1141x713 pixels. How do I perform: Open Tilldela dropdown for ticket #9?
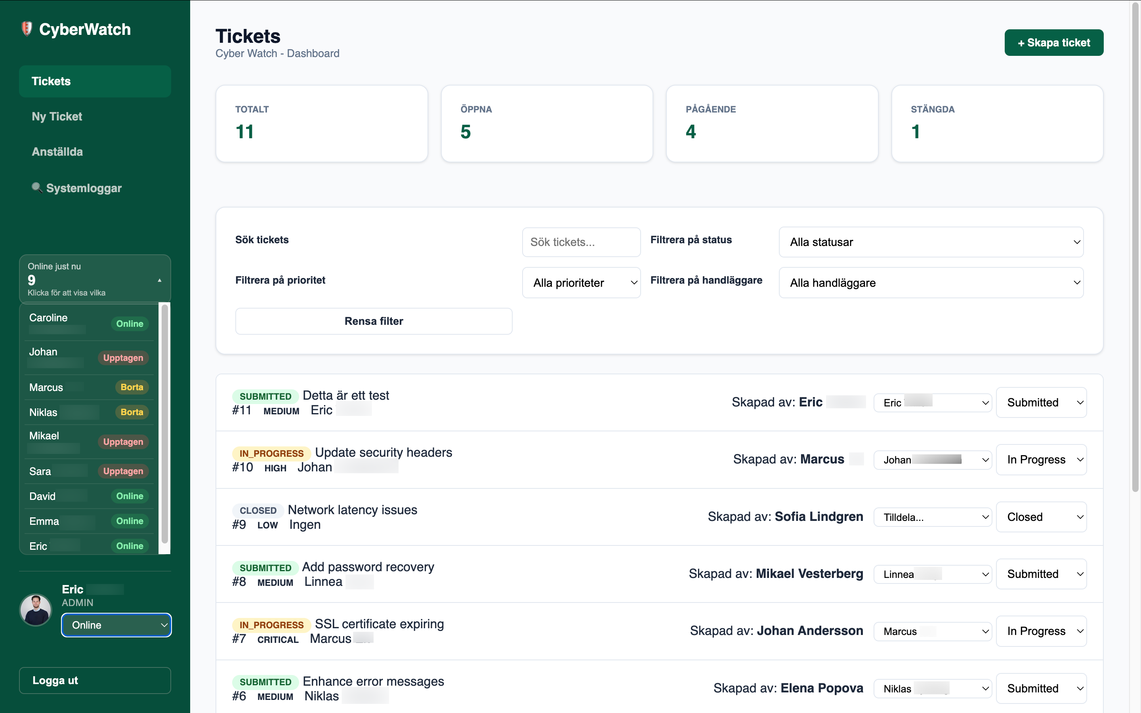coord(933,517)
